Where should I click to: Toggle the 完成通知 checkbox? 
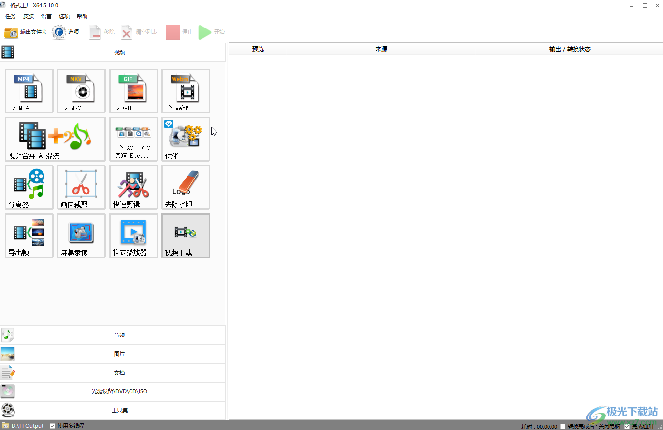627,426
